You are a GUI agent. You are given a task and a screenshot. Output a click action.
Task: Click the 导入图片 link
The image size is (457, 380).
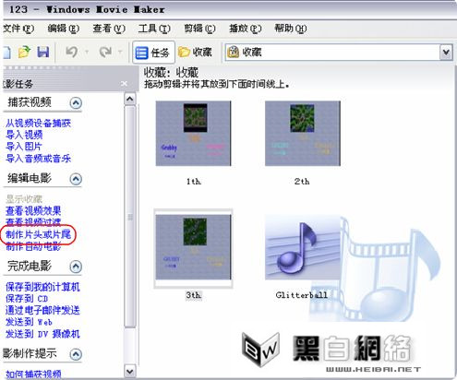pos(24,147)
